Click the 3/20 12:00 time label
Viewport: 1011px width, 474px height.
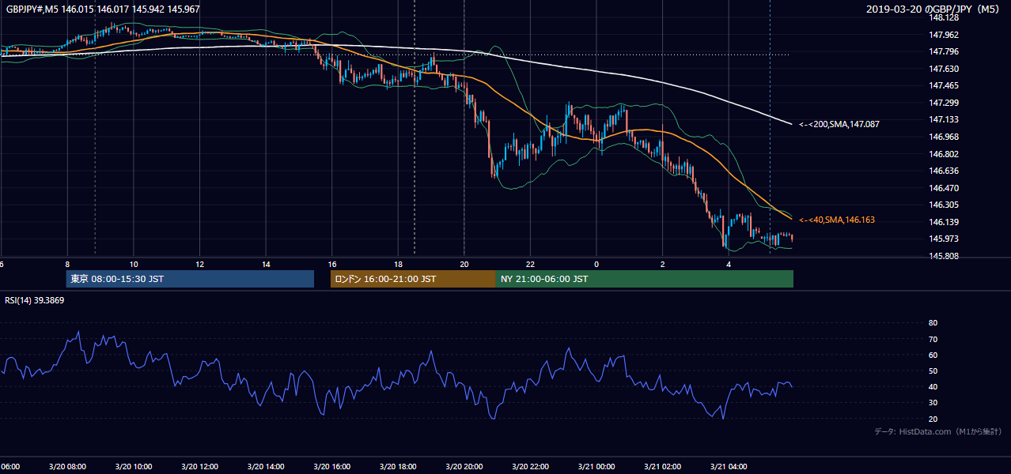[199, 467]
